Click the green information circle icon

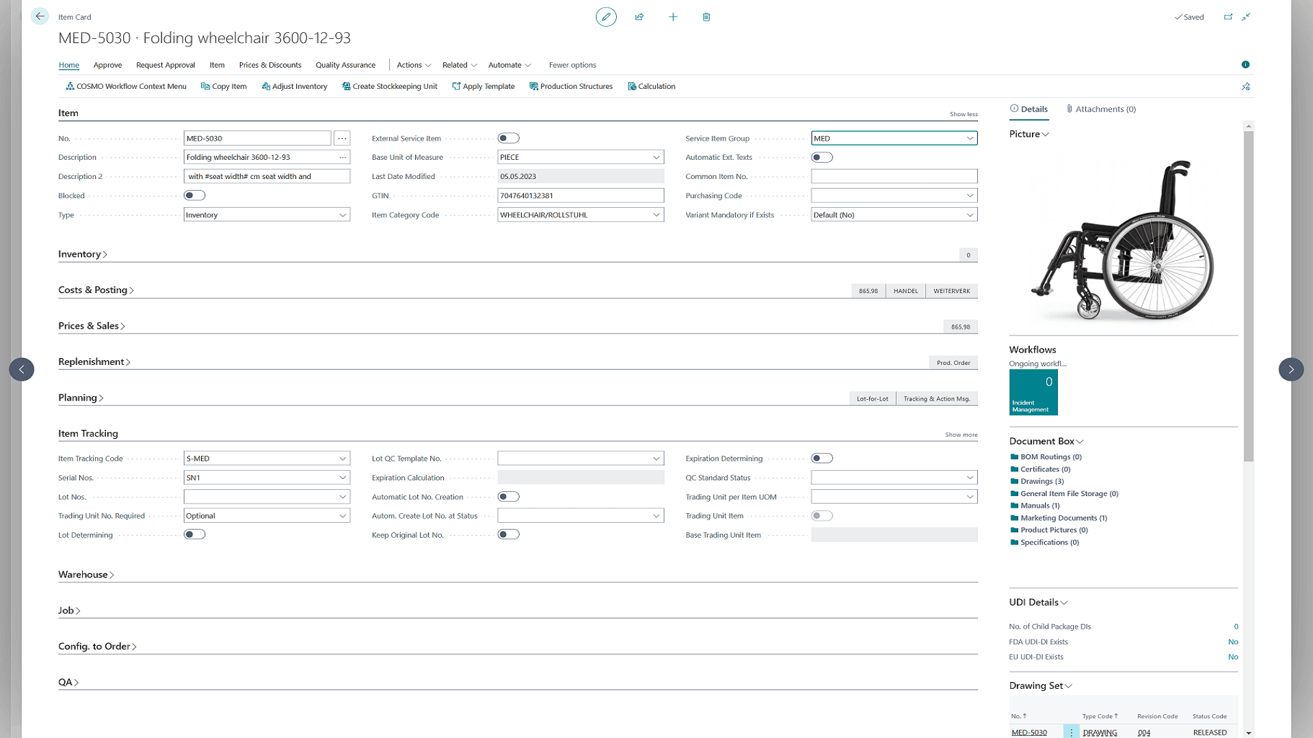coord(1245,65)
